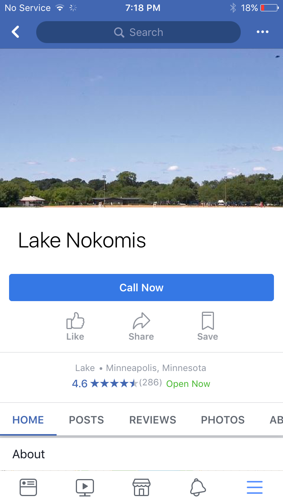Tap the Open Now hours link
Image resolution: width=283 pixels, height=504 pixels.
(188, 384)
